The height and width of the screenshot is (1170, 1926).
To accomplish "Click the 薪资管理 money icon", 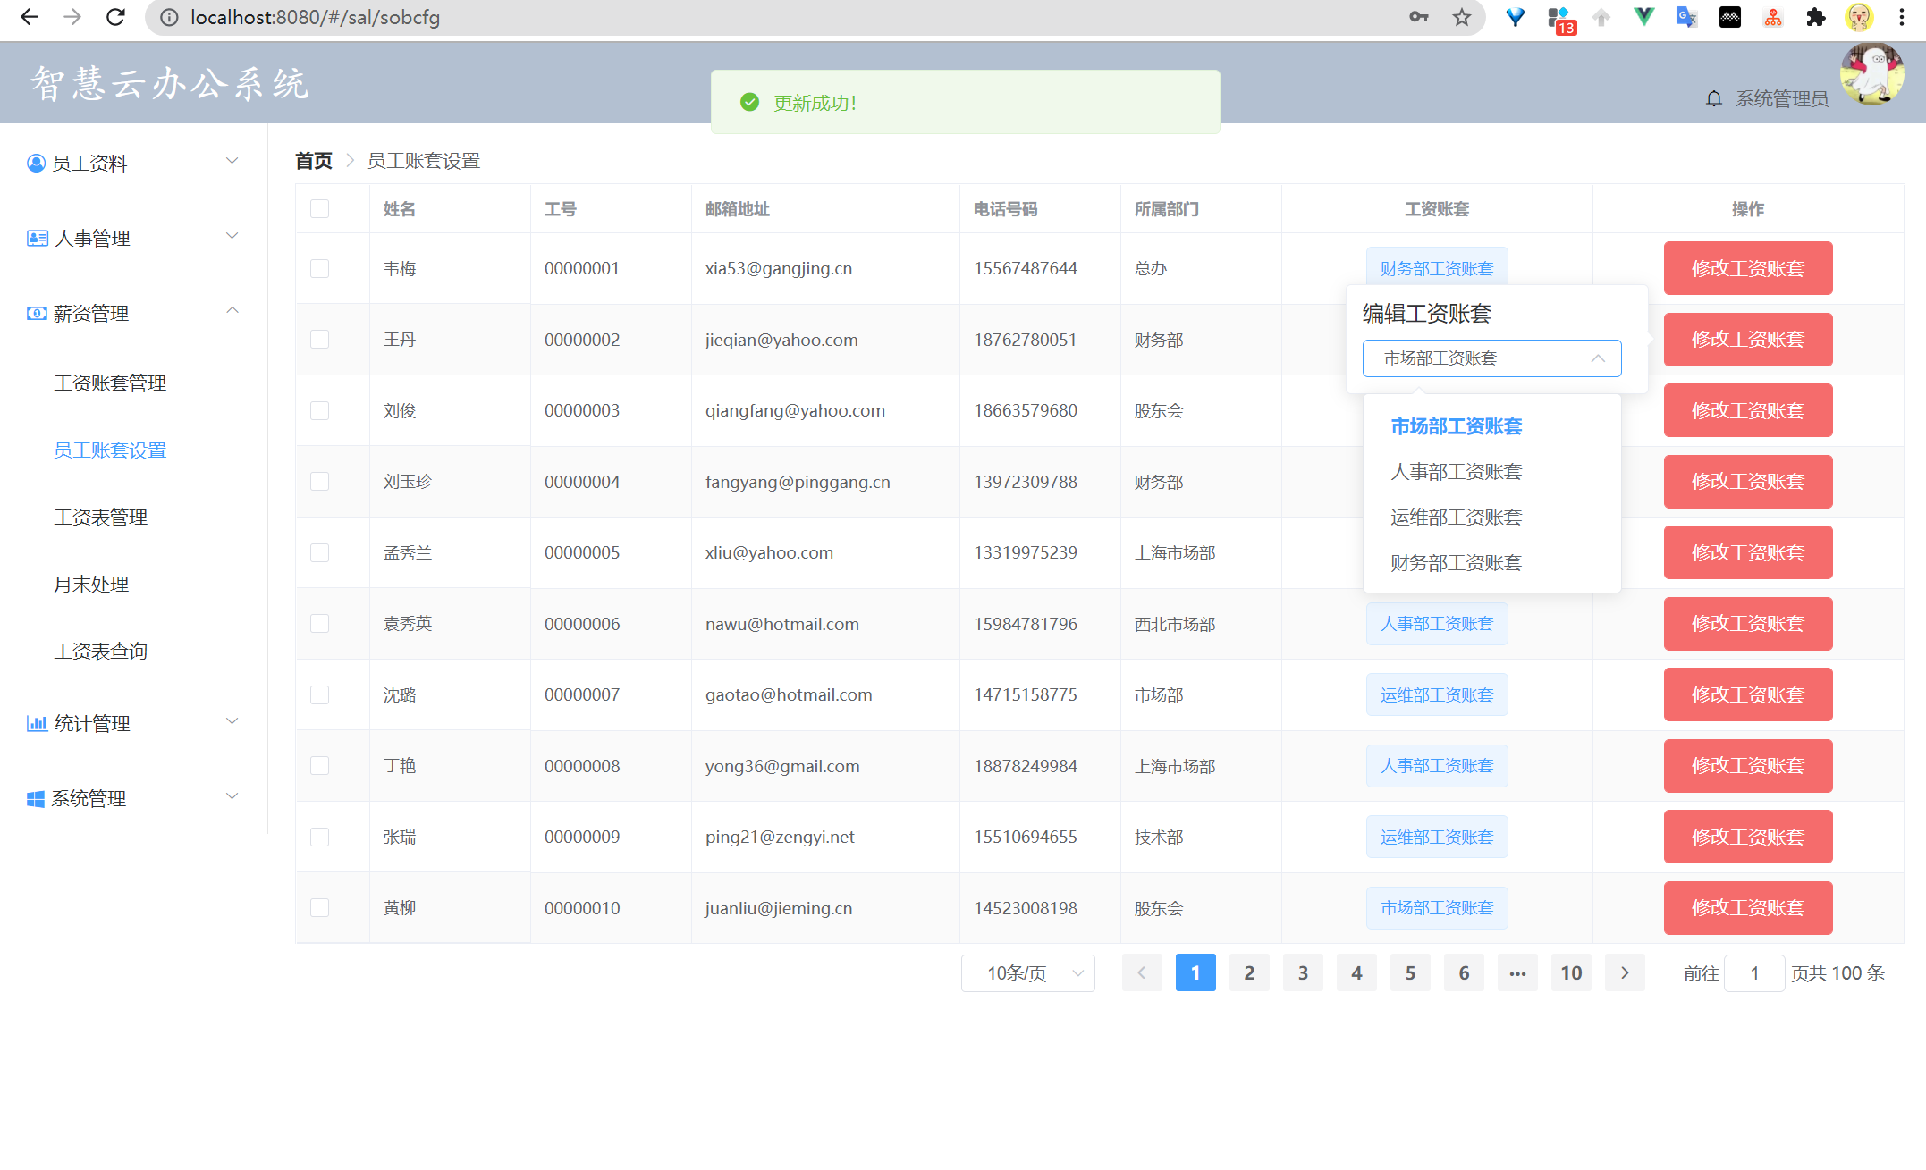I will point(37,313).
